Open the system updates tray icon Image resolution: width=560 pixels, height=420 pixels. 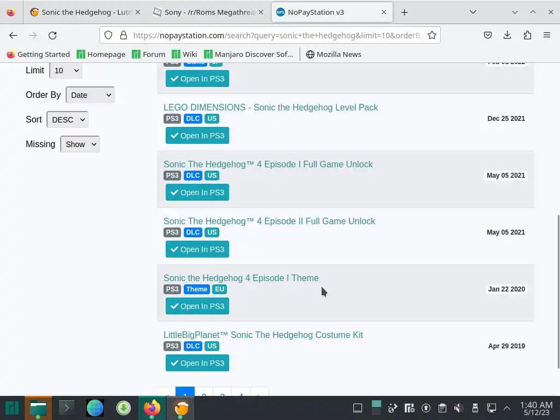coord(425,408)
